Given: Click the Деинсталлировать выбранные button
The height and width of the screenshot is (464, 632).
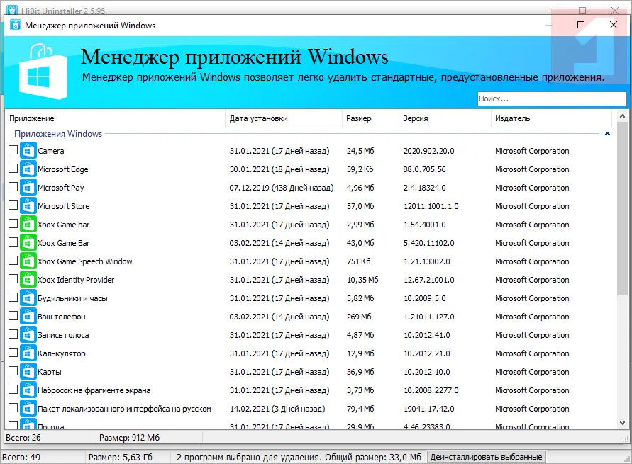Looking at the screenshot, I should coord(486,457).
